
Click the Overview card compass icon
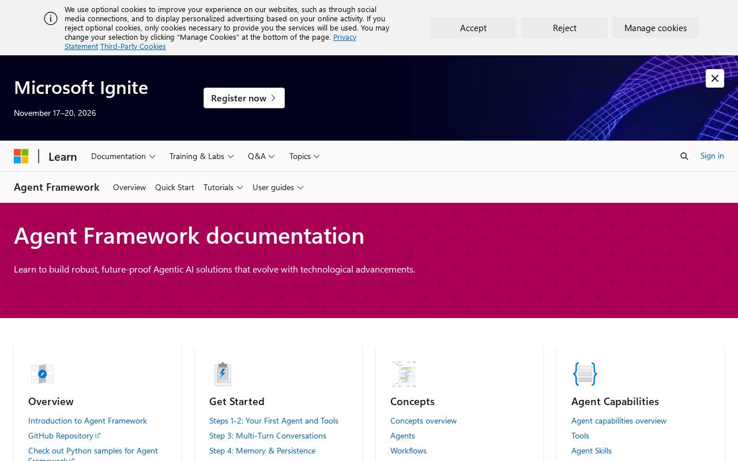coord(42,374)
